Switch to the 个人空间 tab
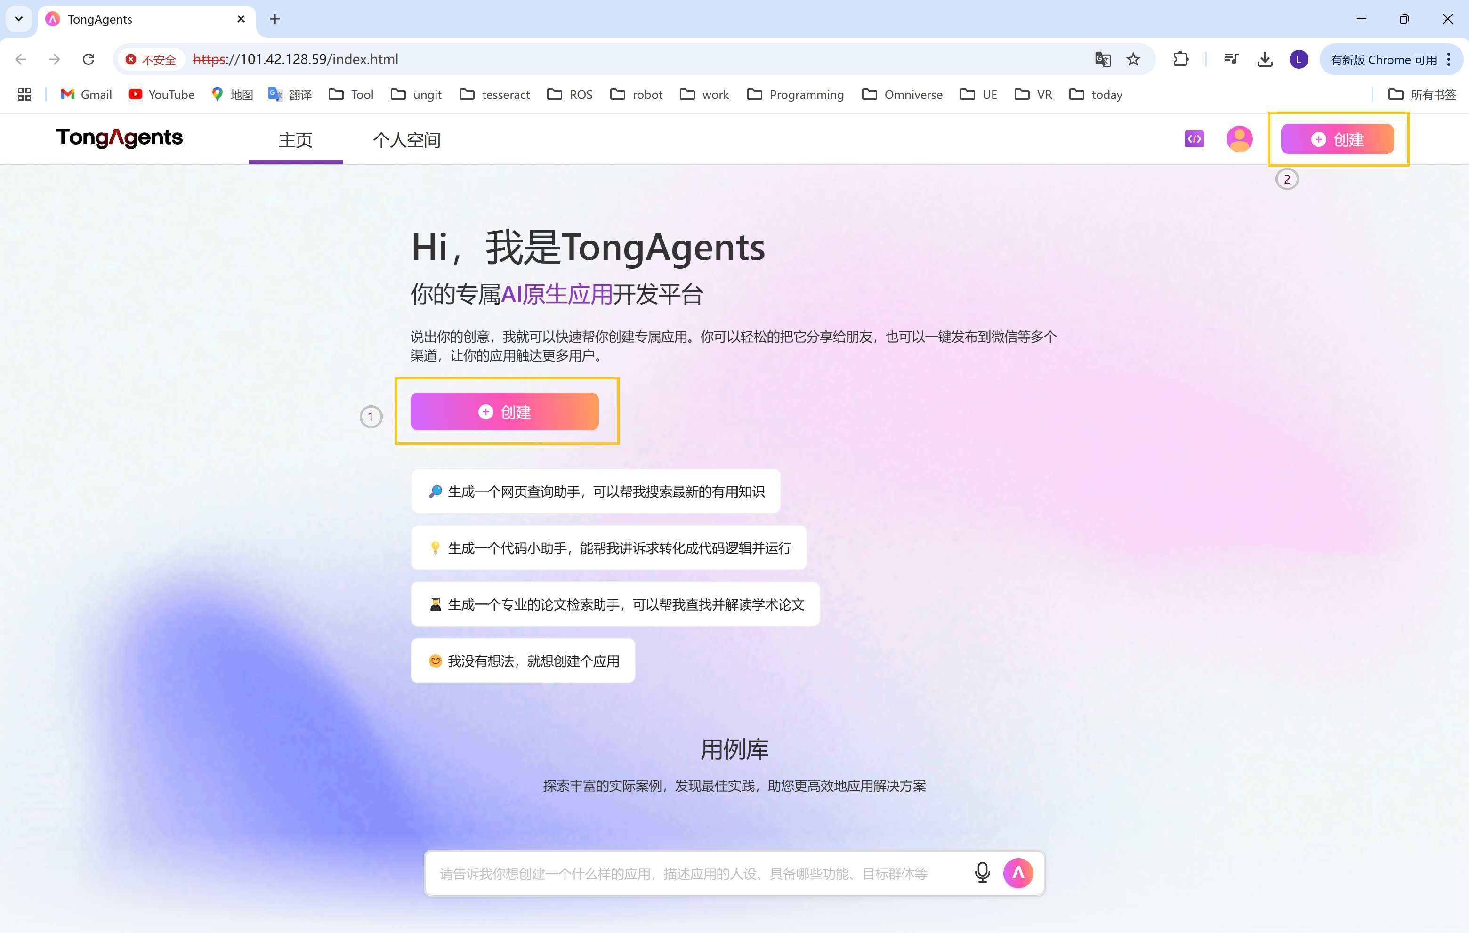Screen dimensions: 1469x933 [406, 140]
